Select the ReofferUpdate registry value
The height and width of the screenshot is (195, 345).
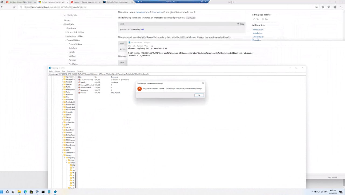[85, 87]
